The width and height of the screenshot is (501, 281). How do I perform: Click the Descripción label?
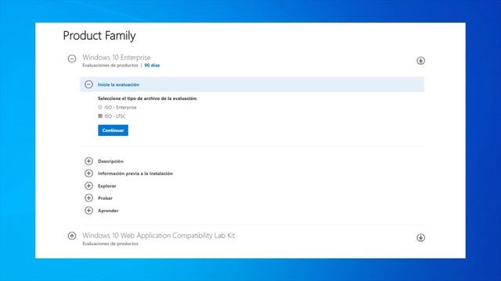click(110, 162)
